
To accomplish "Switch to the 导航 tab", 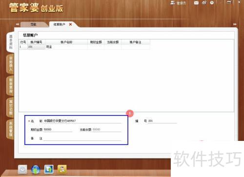I will coord(33,24).
